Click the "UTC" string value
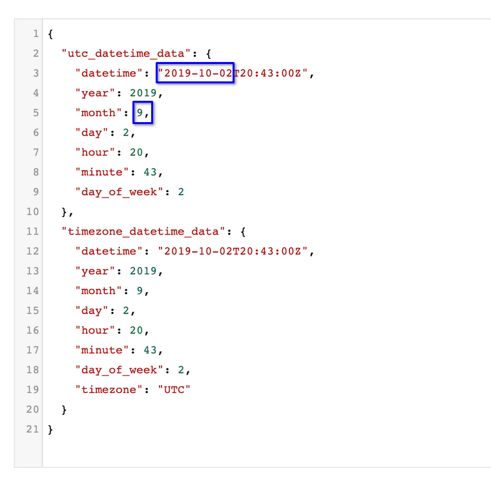 click(x=174, y=390)
